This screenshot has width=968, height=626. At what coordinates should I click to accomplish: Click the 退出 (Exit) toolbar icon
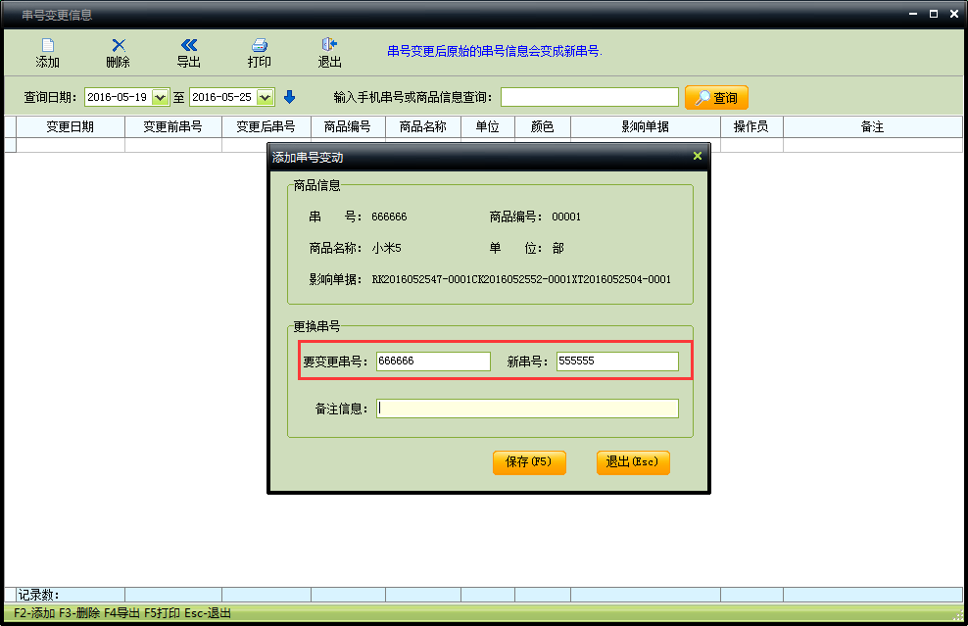(329, 53)
